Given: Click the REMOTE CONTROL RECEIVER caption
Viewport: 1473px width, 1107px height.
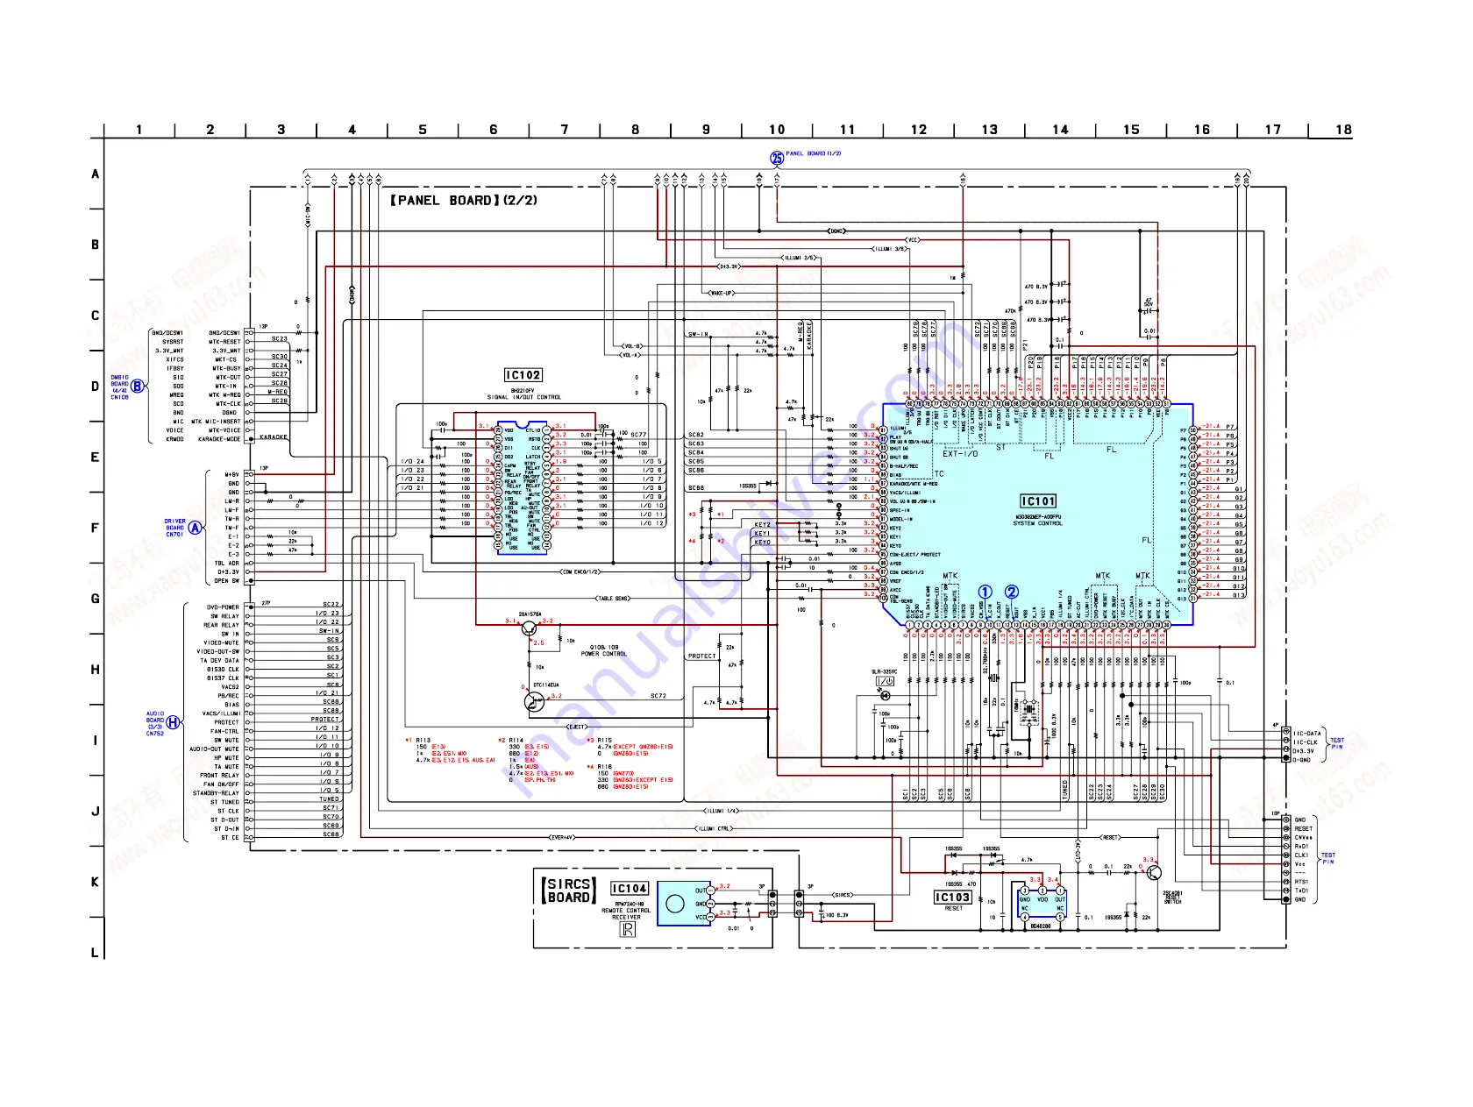Looking at the screenshot, I should 626,913.
